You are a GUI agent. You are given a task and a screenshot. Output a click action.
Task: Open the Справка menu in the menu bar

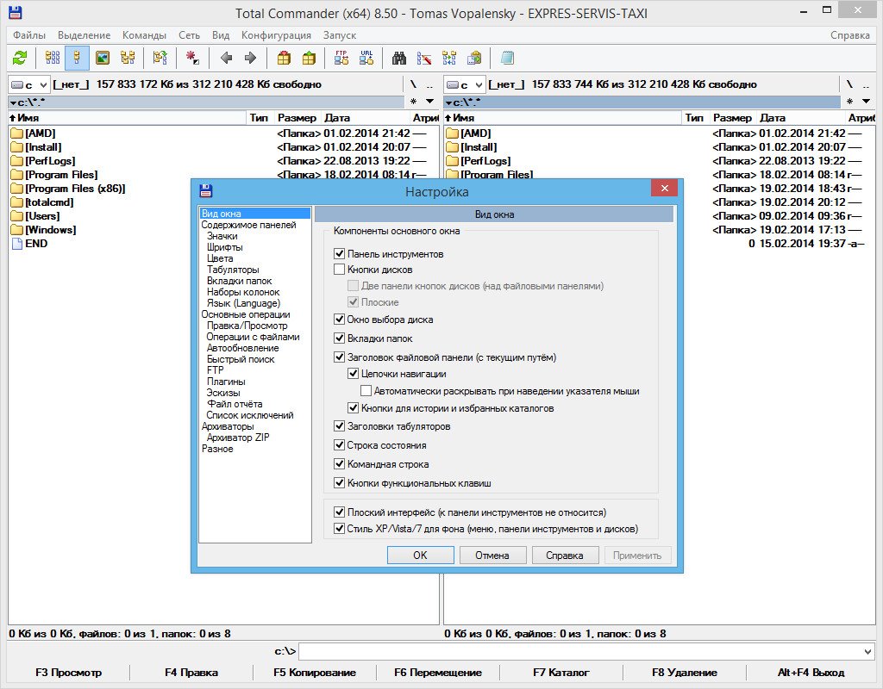pos(849,34)
